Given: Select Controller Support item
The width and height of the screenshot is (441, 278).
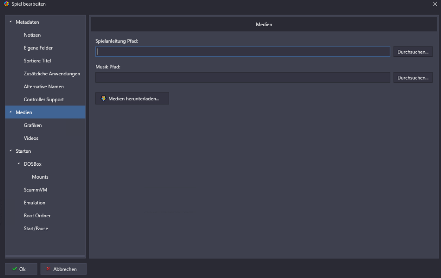Looking at the screenshot, I should pos(44,99).
